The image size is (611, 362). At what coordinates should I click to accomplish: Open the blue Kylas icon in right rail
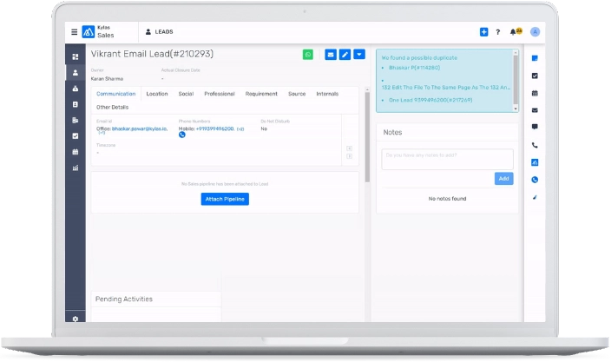535,162
